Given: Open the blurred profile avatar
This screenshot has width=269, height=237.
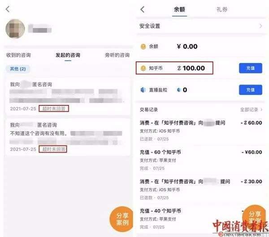Looking at the screenshot, I should [15, 29].
